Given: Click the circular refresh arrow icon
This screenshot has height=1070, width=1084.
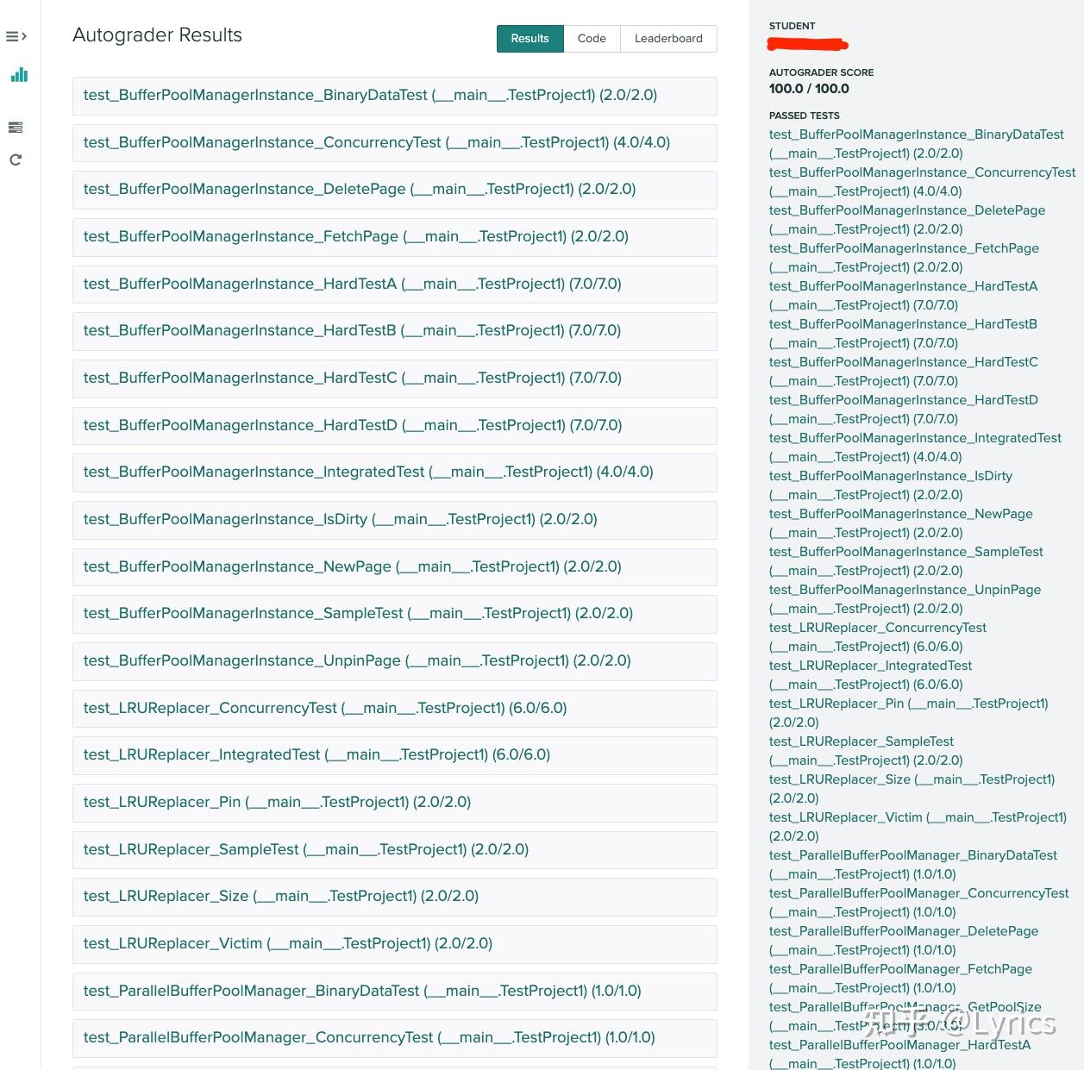Looking at the screenshot, I should (x=16, y=160).
